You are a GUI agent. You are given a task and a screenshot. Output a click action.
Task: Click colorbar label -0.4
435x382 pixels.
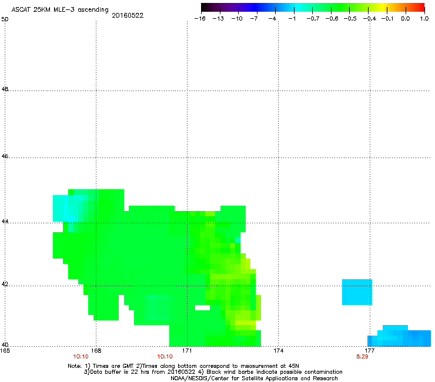click(x=370, y=19)
